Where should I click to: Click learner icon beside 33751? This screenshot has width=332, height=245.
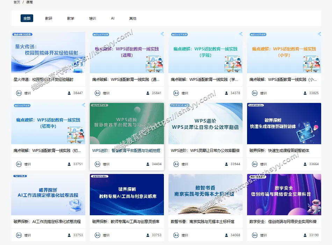69,164
